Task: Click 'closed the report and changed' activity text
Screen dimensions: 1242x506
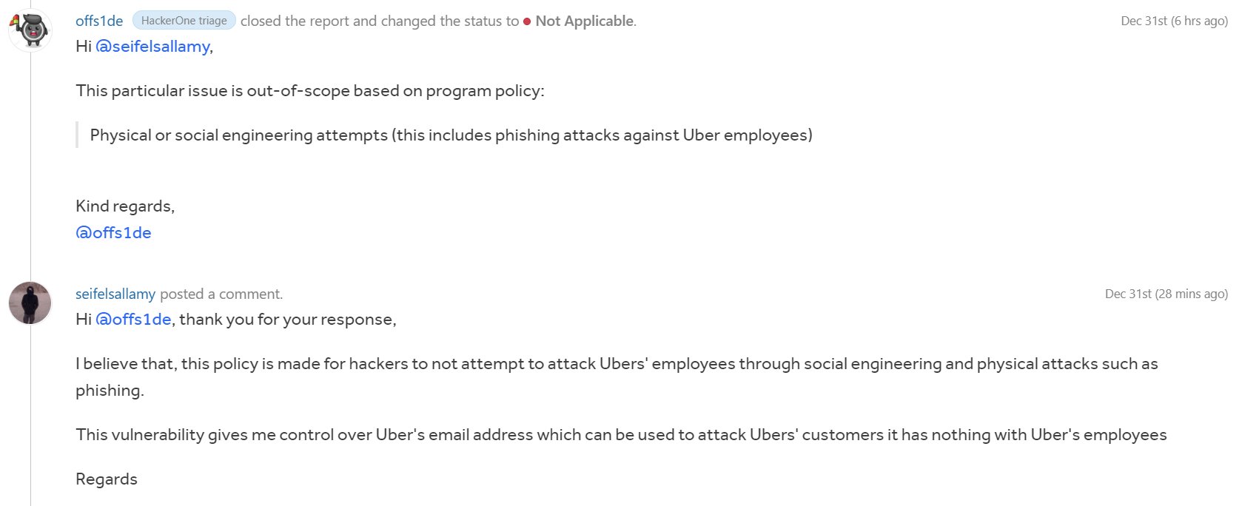Action: click(x=380, y=21)
